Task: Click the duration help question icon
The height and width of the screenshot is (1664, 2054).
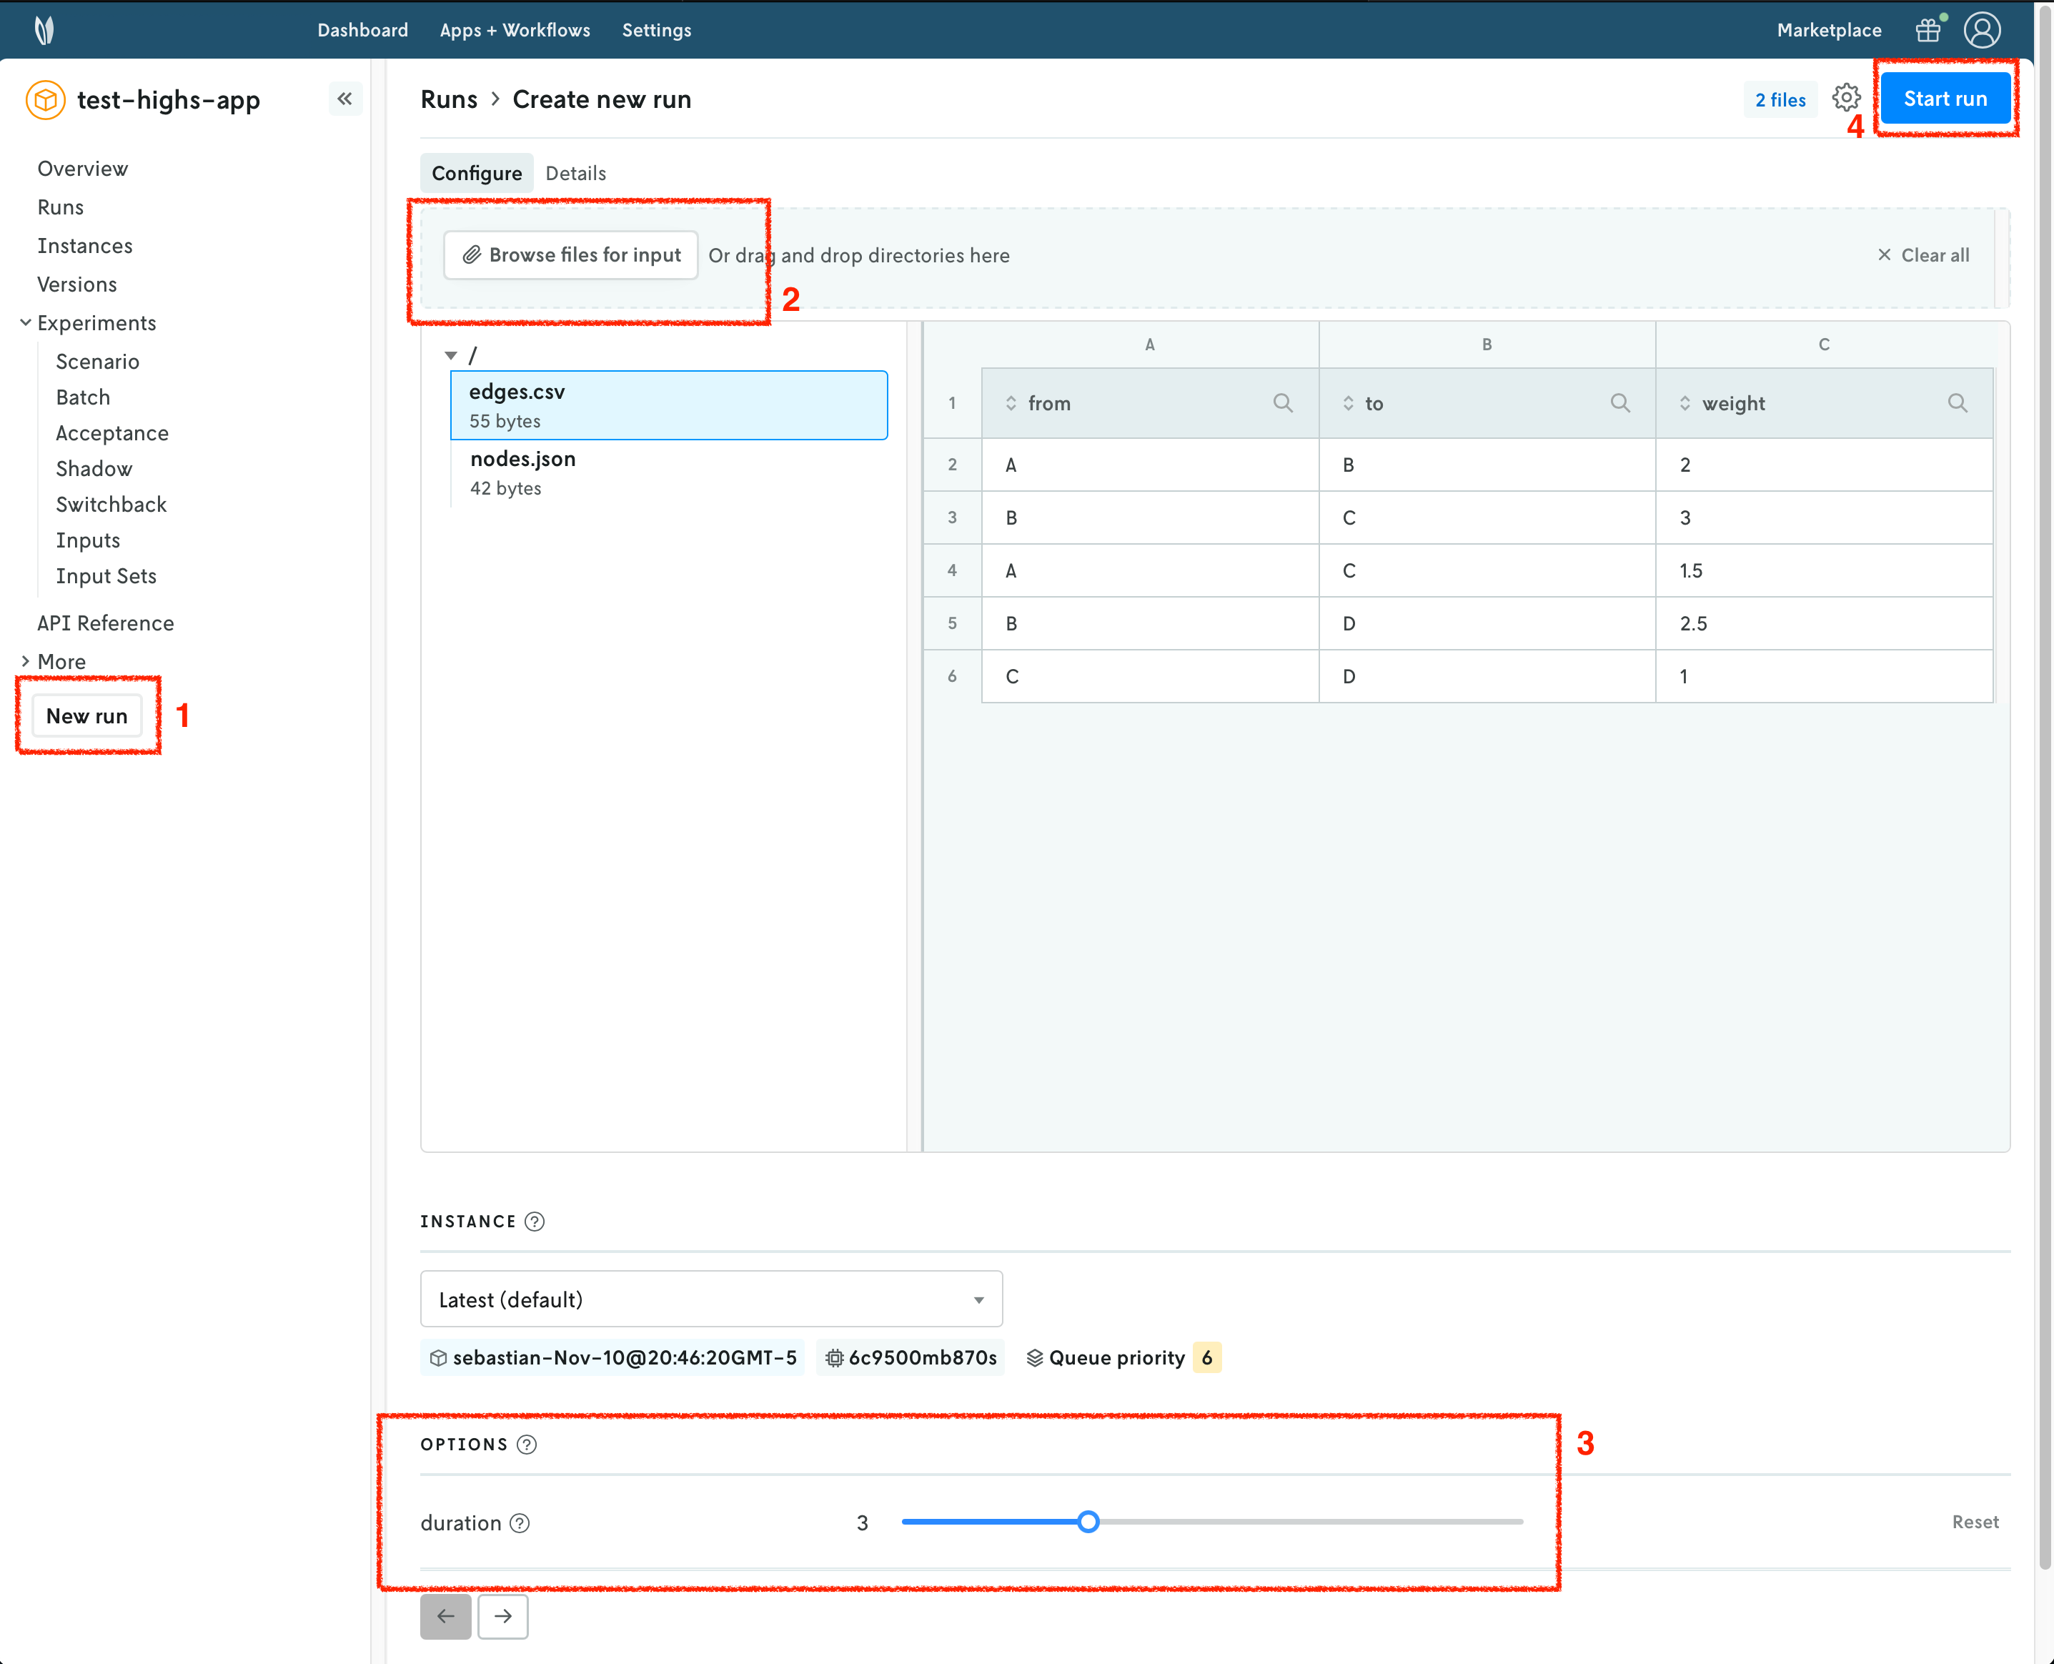Action: click(520, 1523)
